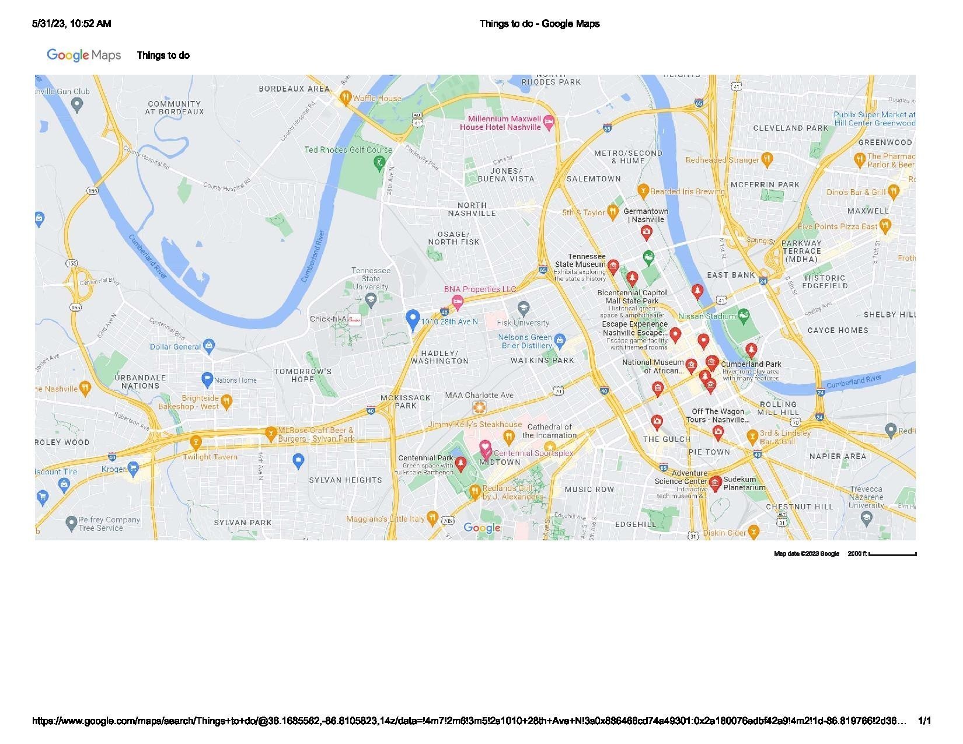Screen dimensions: 963x744
Task: Click the Google Maps logo in header
Action: [84, 55]
